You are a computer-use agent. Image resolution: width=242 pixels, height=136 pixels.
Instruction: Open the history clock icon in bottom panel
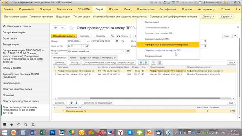point(19,124)
